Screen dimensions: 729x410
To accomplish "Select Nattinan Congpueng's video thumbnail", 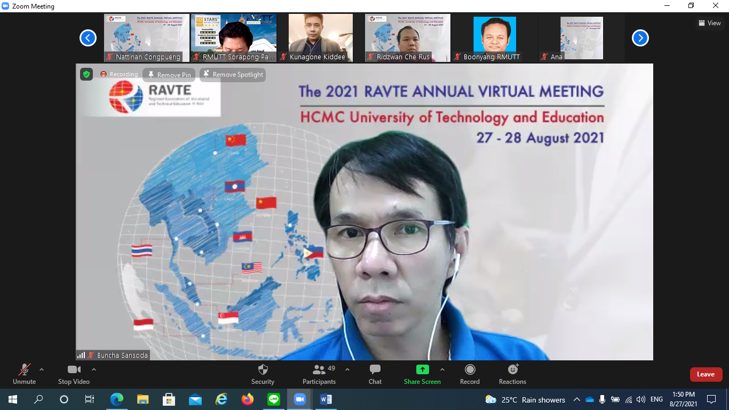I will pos(147,38).
